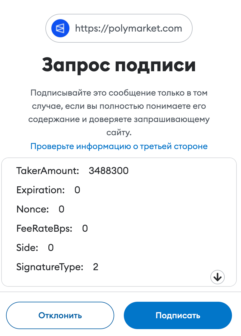The height and width of the screenshot is (336, 241).
Task: Select the SignatureType field label
Action: 50,267
